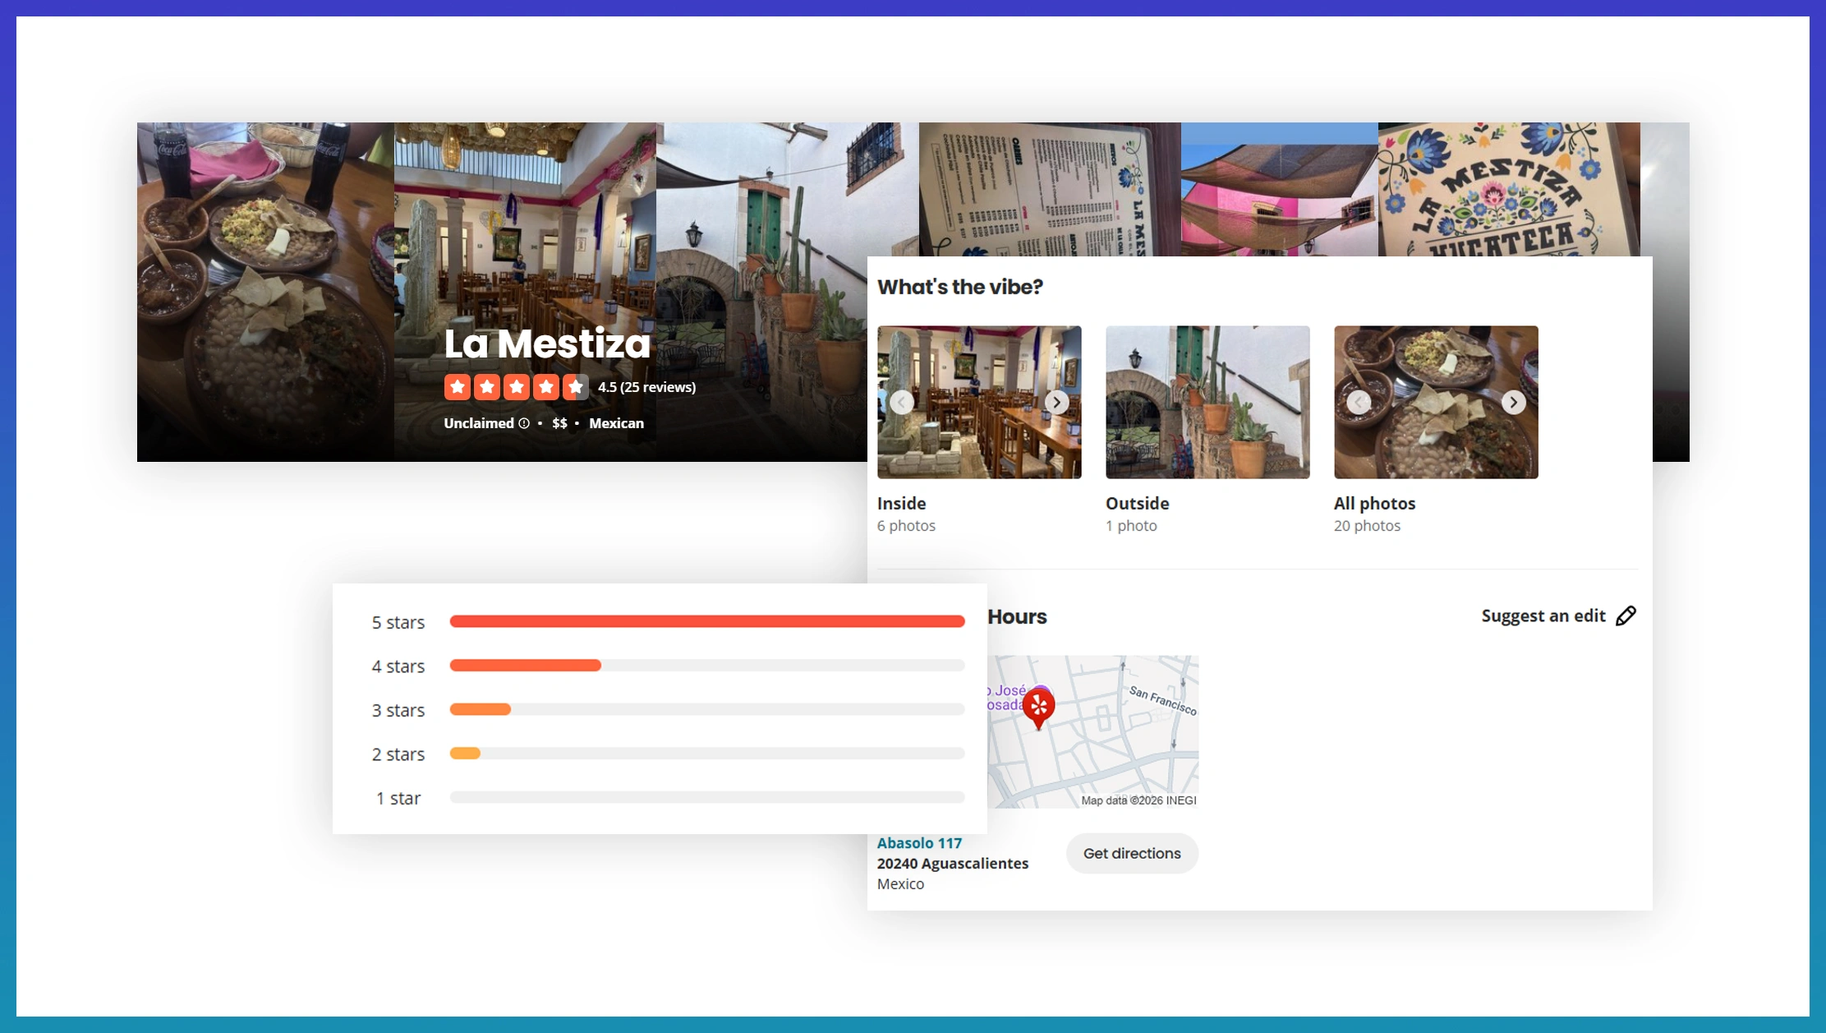
Task: Open the menu board header photo
Action: click(x=1050, y=189)
